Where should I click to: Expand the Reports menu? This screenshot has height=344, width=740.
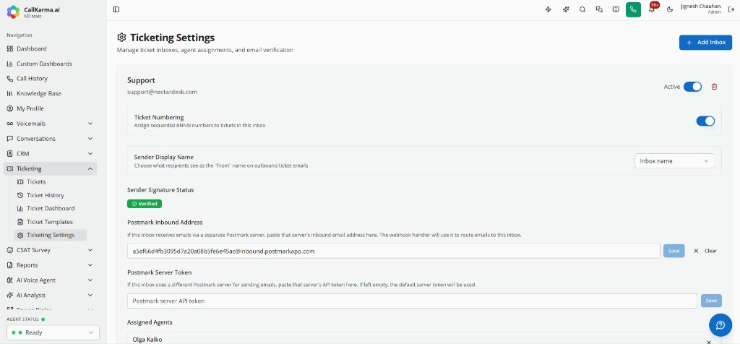[50, 265]
